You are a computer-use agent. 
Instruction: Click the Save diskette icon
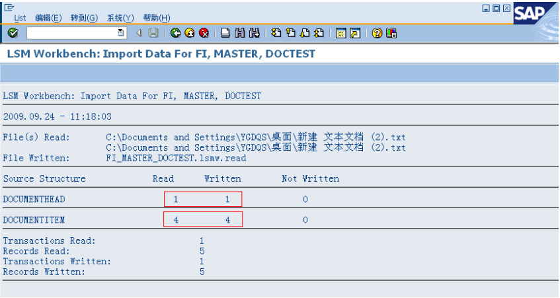coord(153,33)
